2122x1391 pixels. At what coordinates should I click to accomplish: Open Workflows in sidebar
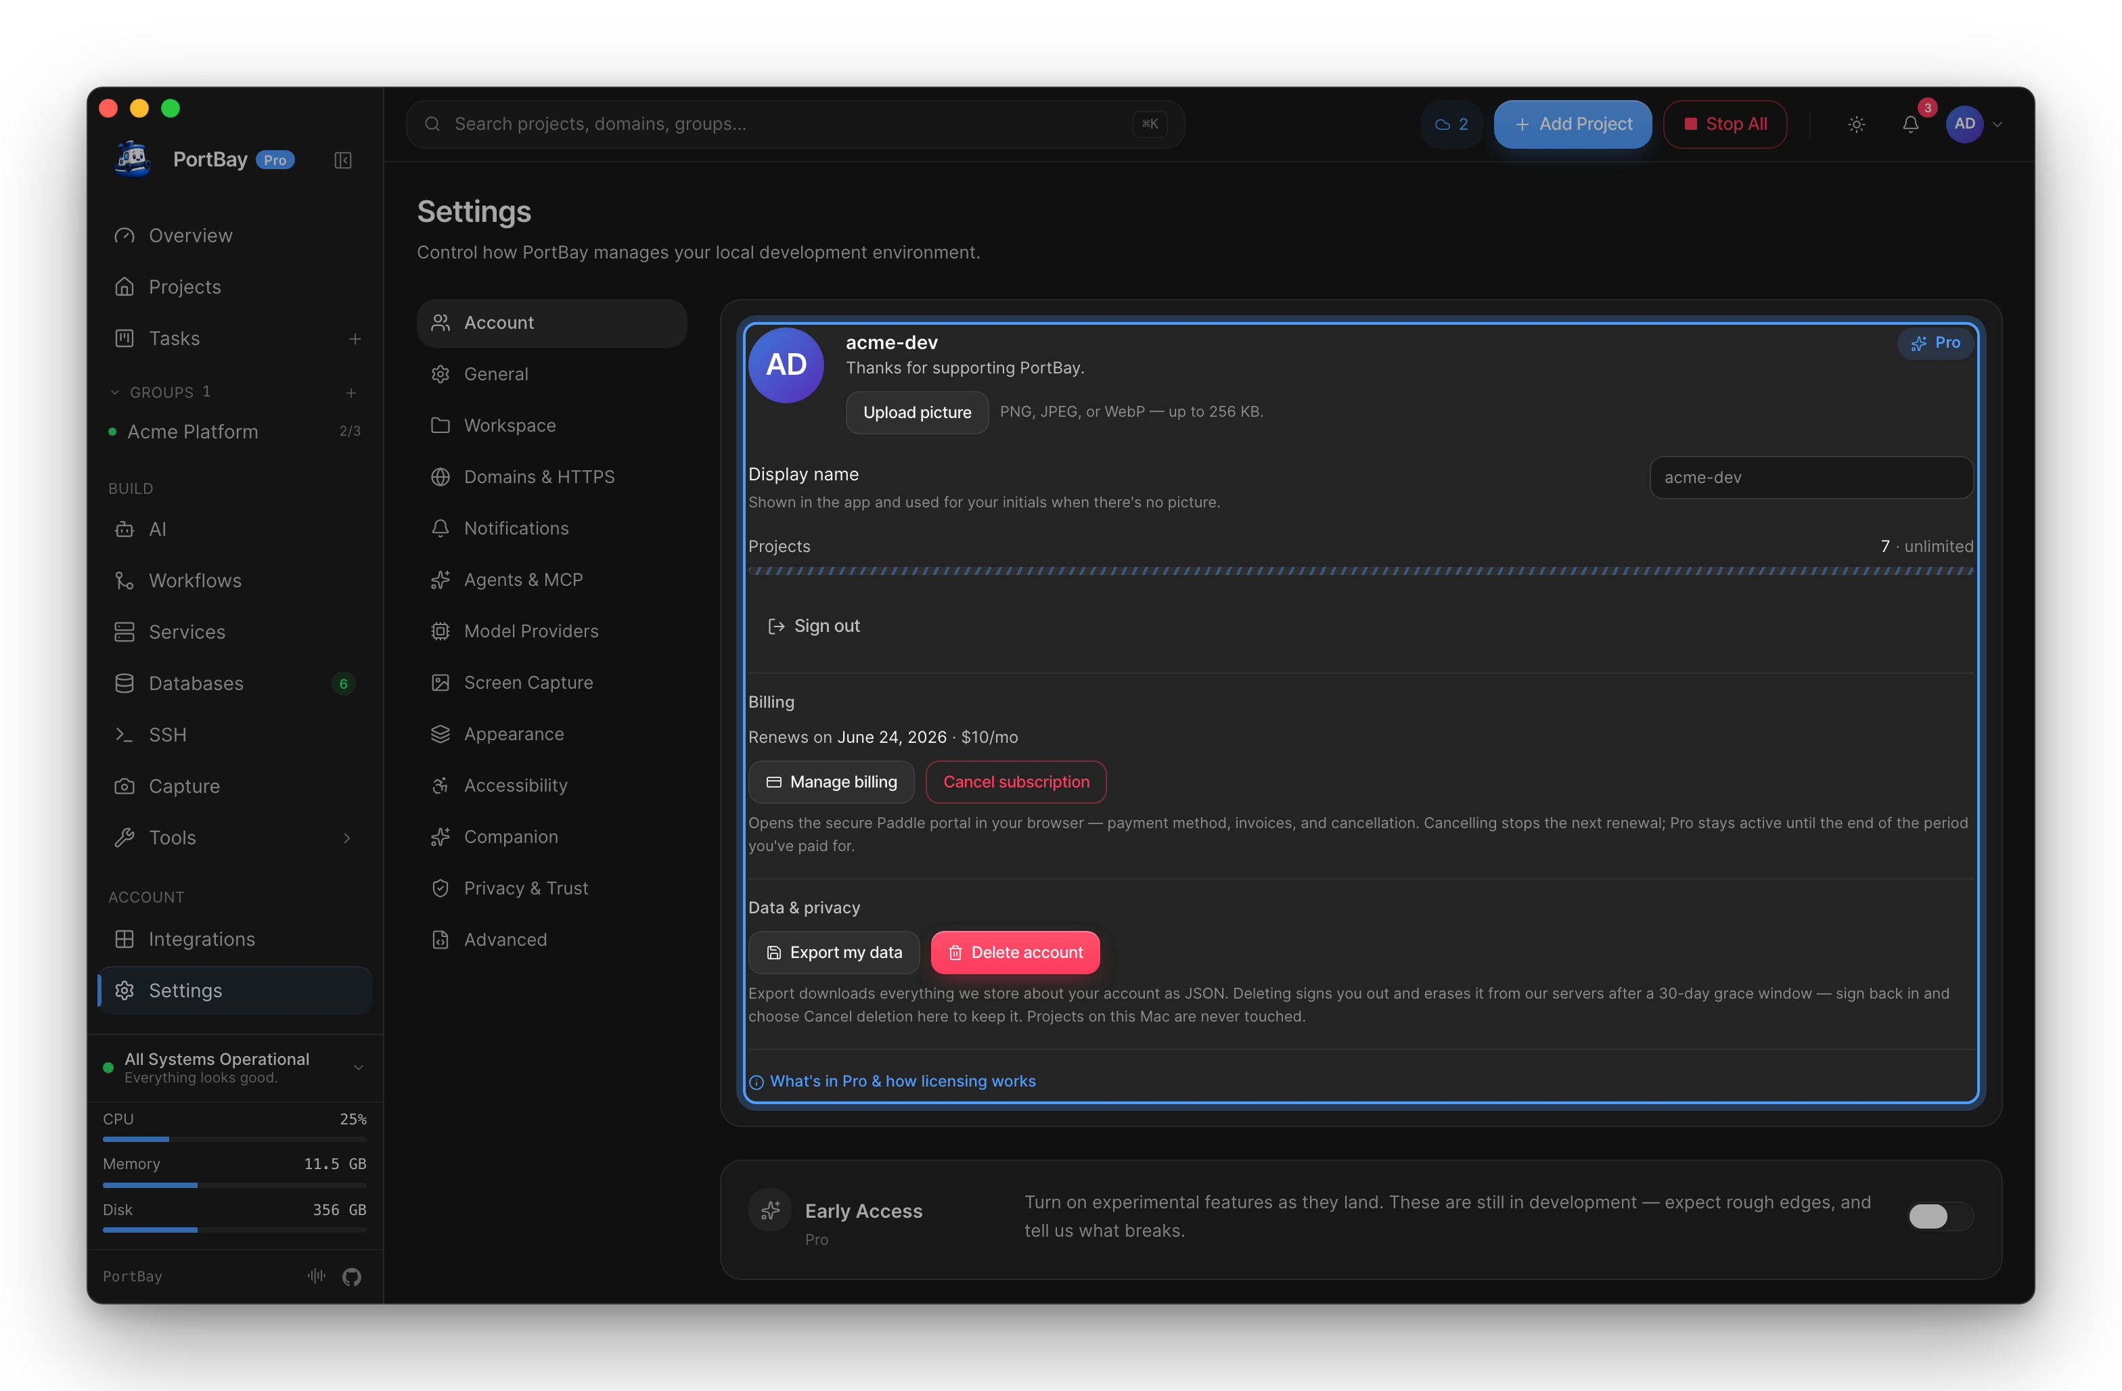tap(235, 580)
